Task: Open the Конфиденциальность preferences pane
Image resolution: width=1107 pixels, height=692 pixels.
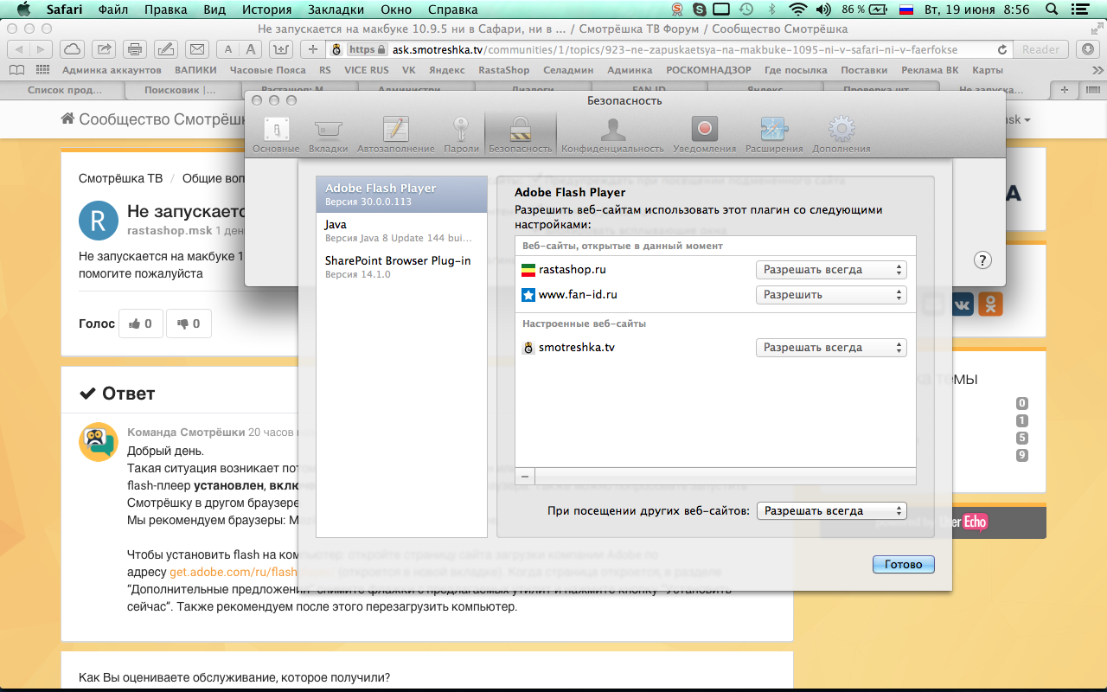Action: [x=612, y=134]
